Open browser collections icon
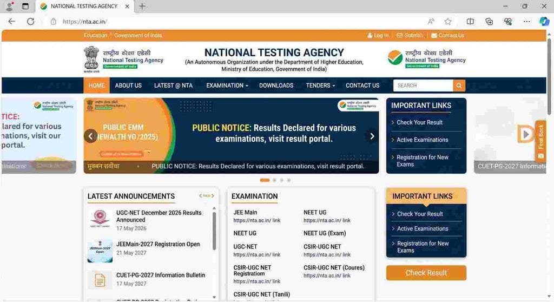Screen dimensions: 554x302 tap(489, 22)
